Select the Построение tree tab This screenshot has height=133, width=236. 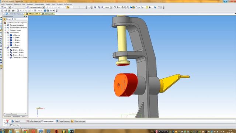(x=7, y=117)
